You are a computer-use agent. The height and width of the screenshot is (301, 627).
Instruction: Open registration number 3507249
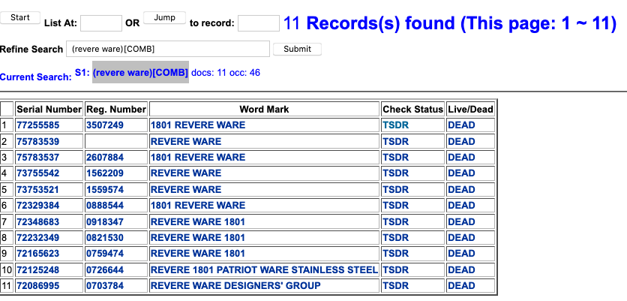(x=105, y=125)
